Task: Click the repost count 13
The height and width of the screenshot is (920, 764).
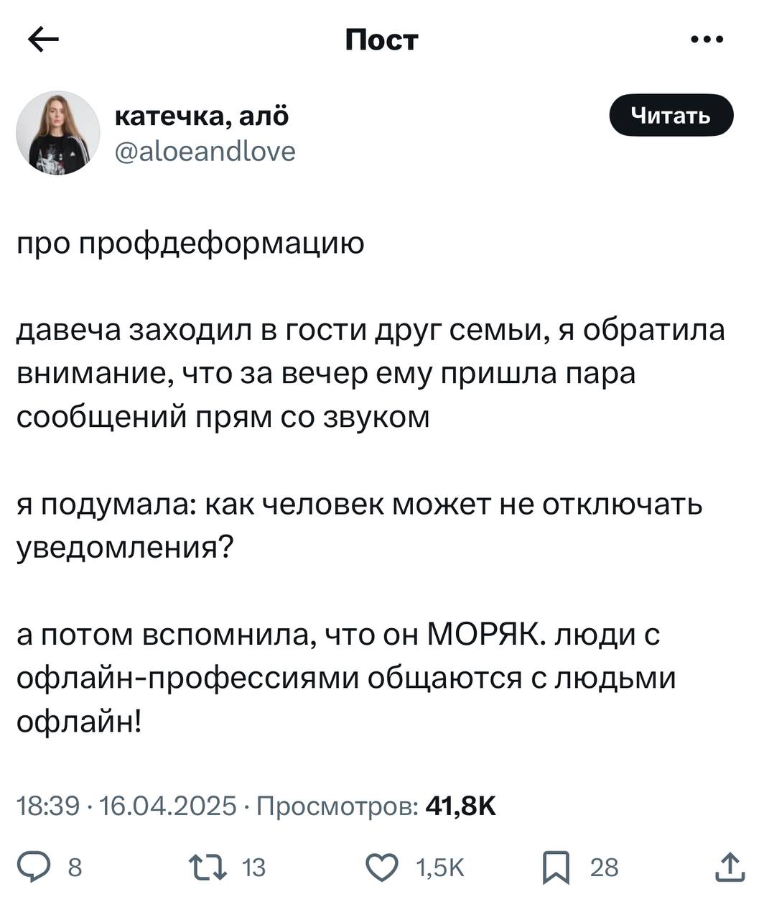Action: pyautogui.click(x=254, y=868)
